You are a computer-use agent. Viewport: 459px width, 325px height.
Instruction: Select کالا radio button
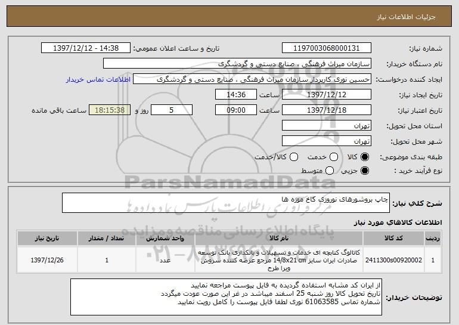click(365, 157)
